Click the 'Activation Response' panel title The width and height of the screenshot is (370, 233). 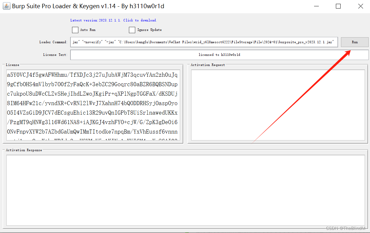[x=24, y=150]
